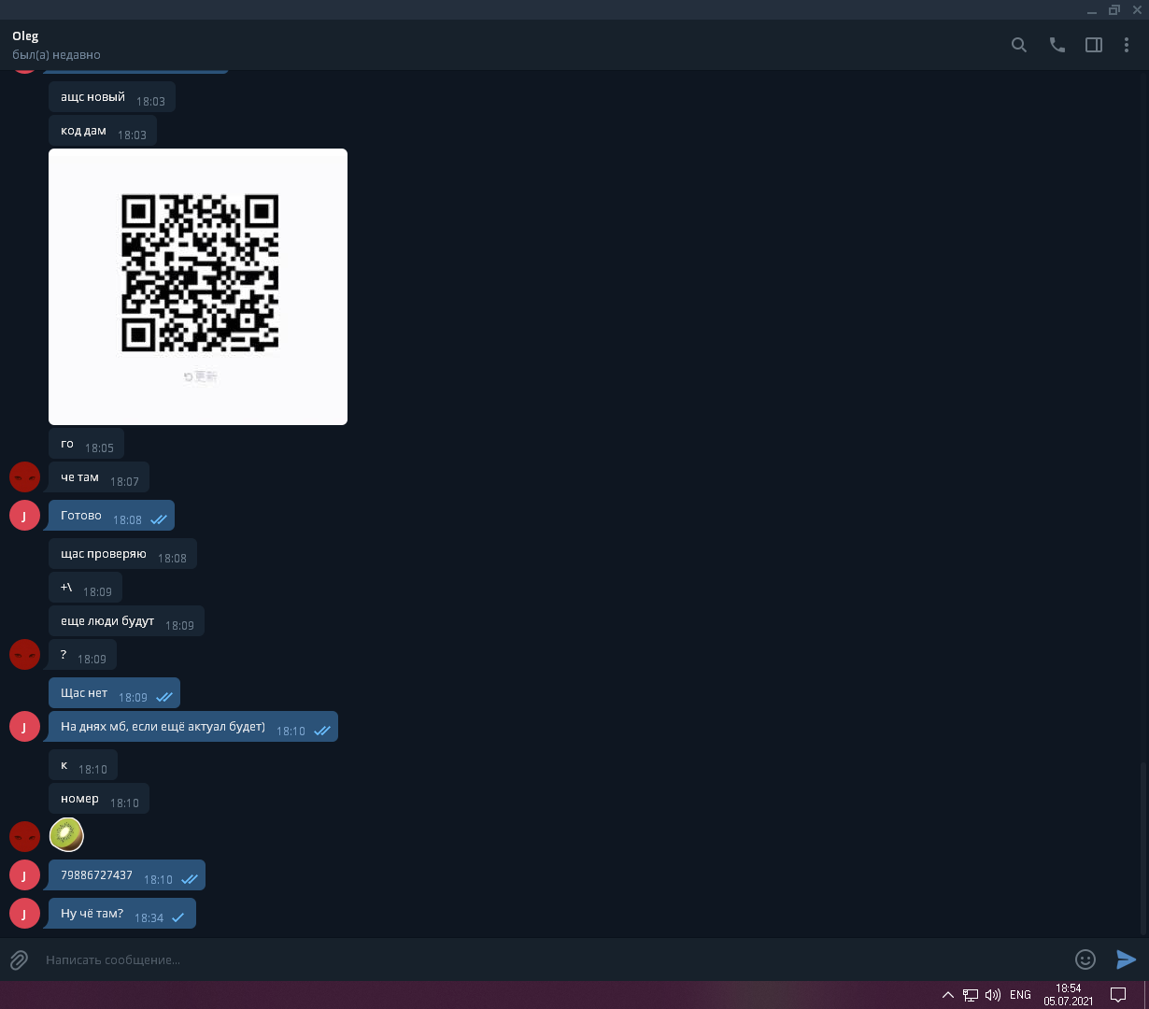Click the 'Ну чё там?' message bubble
The height and width of the screenshot is (1009, 1149).
click(92, 914)
